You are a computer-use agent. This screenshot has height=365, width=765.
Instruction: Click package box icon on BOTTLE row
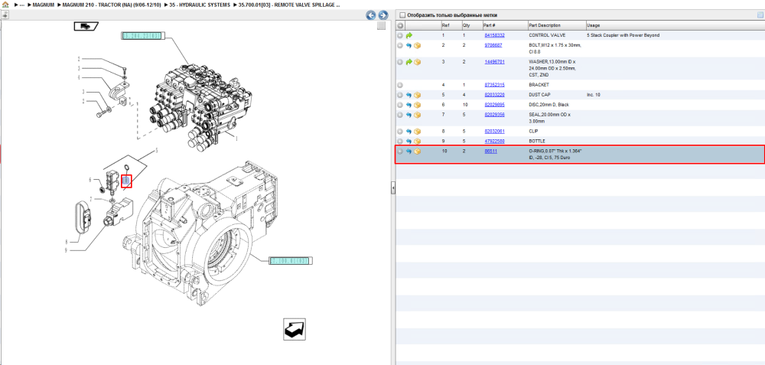click(x=418, y=142)
